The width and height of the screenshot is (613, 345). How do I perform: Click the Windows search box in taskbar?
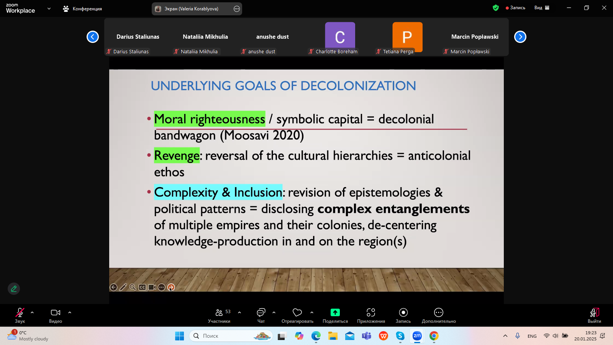pyautogui.click(x=231, y=336)
